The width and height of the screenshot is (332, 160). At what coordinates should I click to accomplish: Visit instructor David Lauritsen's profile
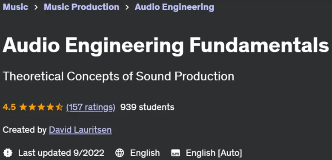[80, 130]
